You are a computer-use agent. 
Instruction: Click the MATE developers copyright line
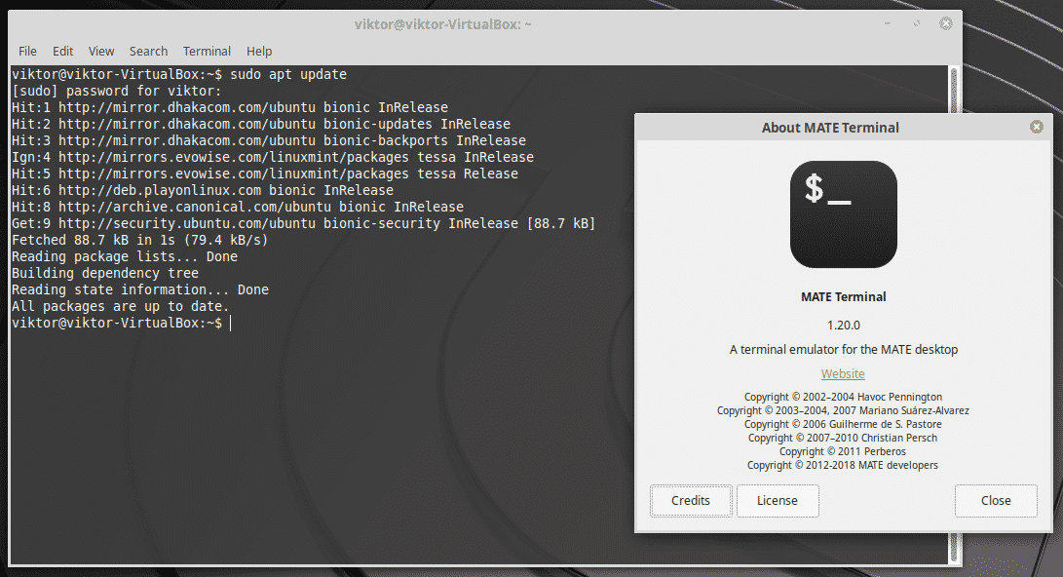(x=844, y=465)
